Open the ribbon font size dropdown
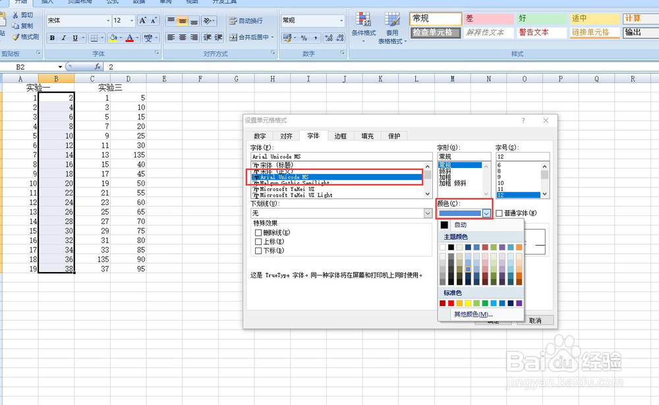Image resolution: width=659 pixels, height=405 pixels. [x=132, y=20]
